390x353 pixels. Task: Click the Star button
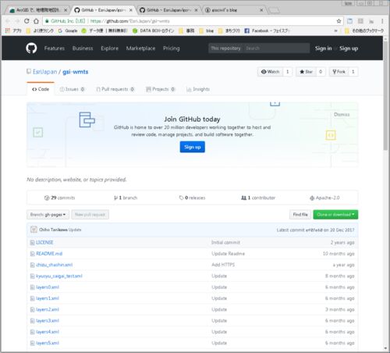[306, 72]
